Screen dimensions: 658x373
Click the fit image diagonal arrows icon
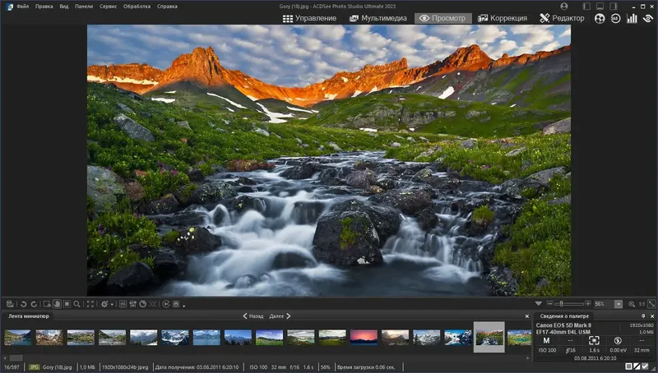(651, 304)
